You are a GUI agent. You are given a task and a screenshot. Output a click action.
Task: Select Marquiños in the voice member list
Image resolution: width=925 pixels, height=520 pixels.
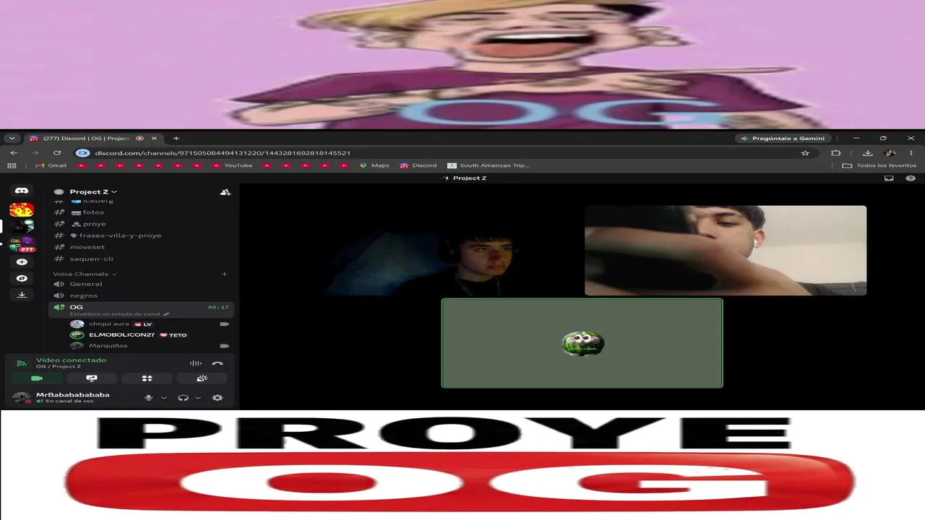[150, 346]
